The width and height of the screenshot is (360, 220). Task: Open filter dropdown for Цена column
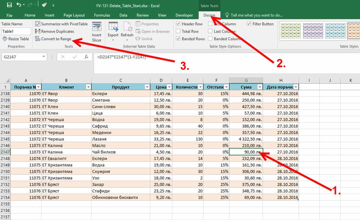tap(169, 87)
